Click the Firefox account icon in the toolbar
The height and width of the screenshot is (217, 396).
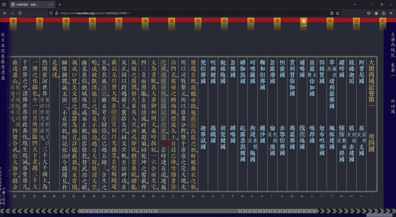point(376,13)
